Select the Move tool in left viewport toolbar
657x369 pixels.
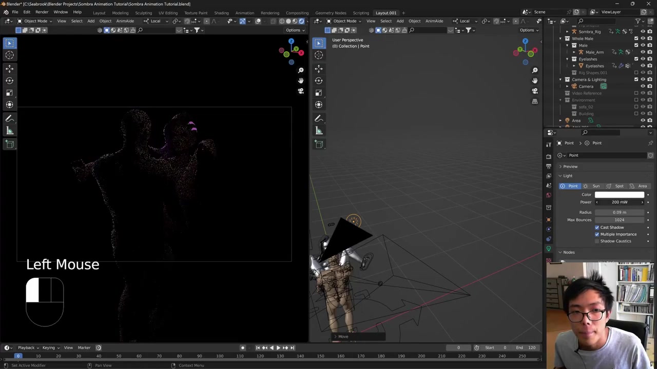tap(10, 68)
